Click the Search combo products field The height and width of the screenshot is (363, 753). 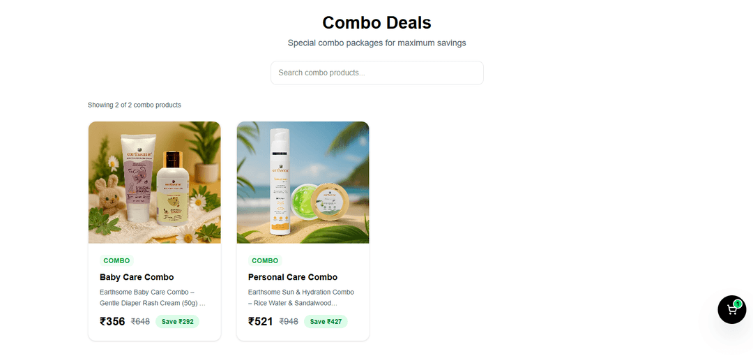[x=376, y=73]
